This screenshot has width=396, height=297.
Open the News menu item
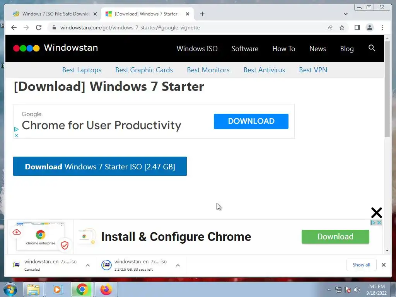click(317, 48)
